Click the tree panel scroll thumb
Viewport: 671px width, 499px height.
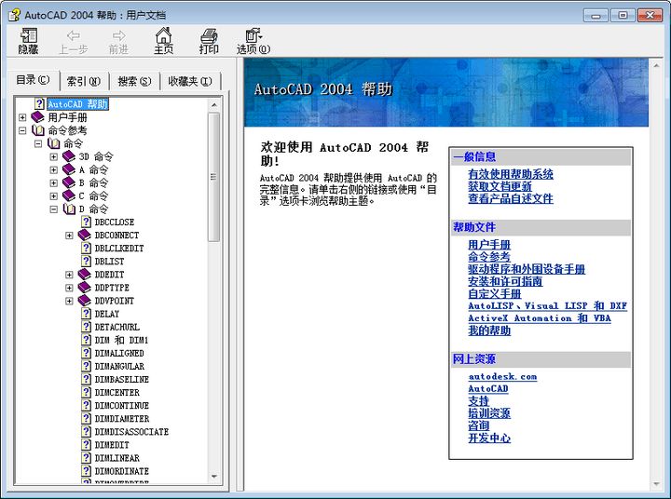pos(214,177)
